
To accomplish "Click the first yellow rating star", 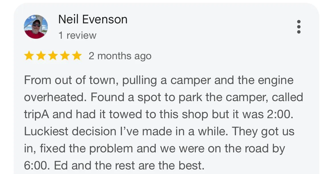I will coord(29,56).
